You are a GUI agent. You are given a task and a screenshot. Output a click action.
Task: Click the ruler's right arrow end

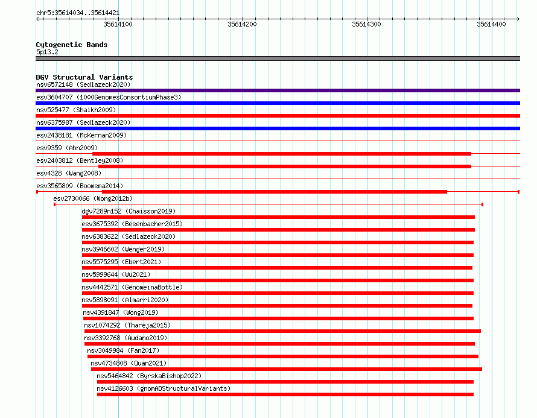(518, 19)
